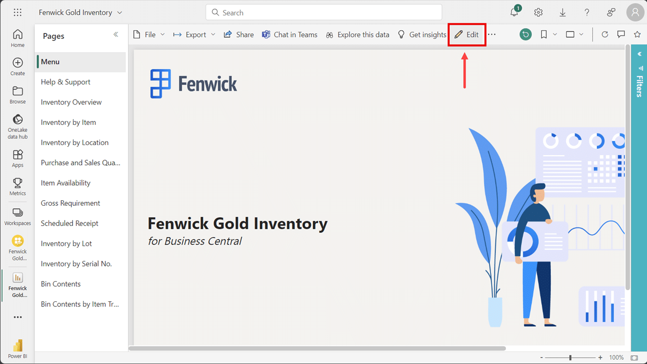Expand the Filters pane
This screenshot has width=647, height=364.
click(639, 54)
